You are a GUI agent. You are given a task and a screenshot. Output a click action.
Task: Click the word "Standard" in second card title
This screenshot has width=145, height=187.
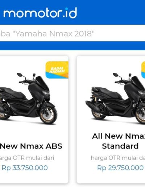[120, 146]
